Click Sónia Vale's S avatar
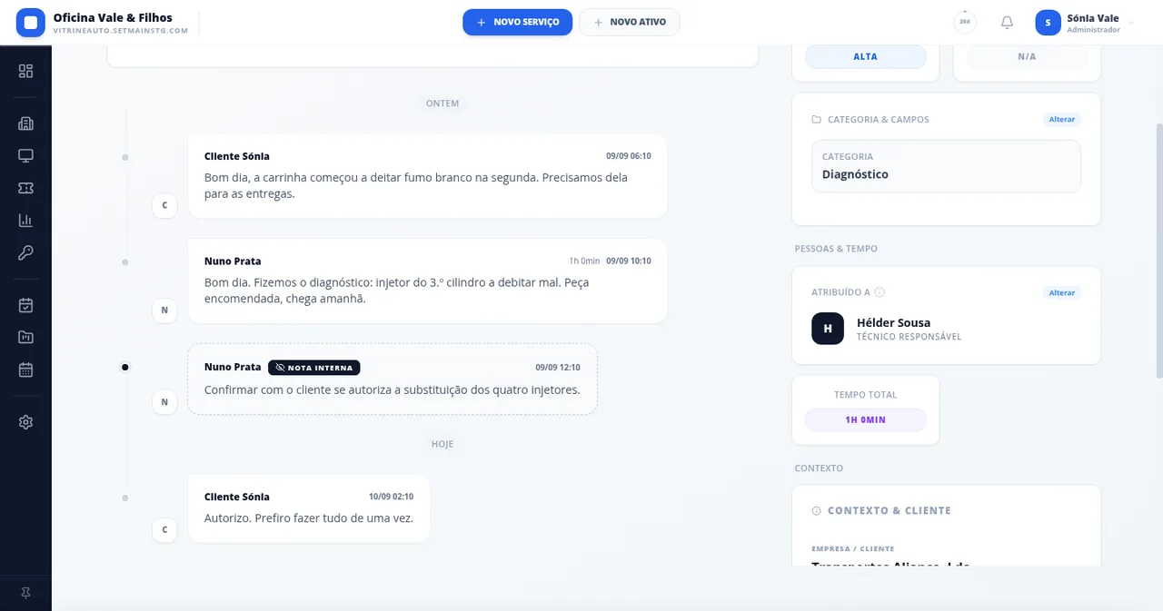The image size is (1163, 611). (x=1048, y=23)
